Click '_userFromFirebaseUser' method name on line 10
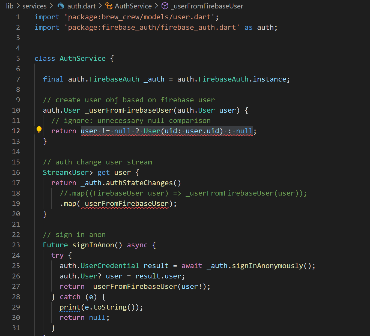This screenshot has height=336, width=370. point(129,110)
